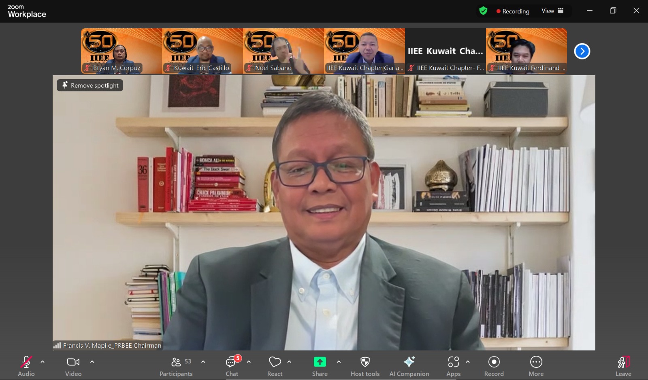Open the React emoji menu

pyautogui.click(x=275, y=366)
